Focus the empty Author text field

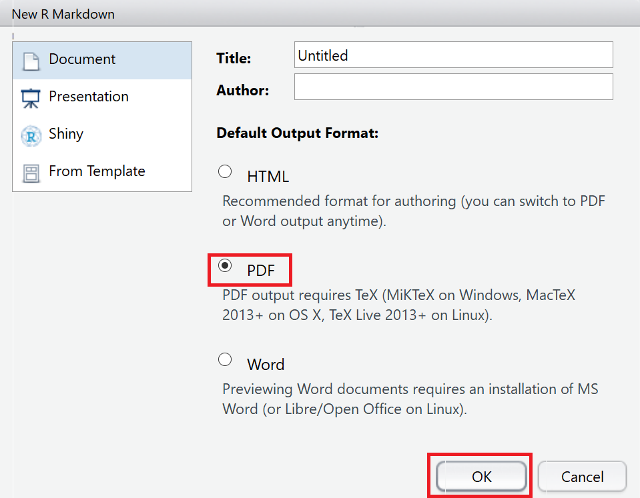coord(453,87)
